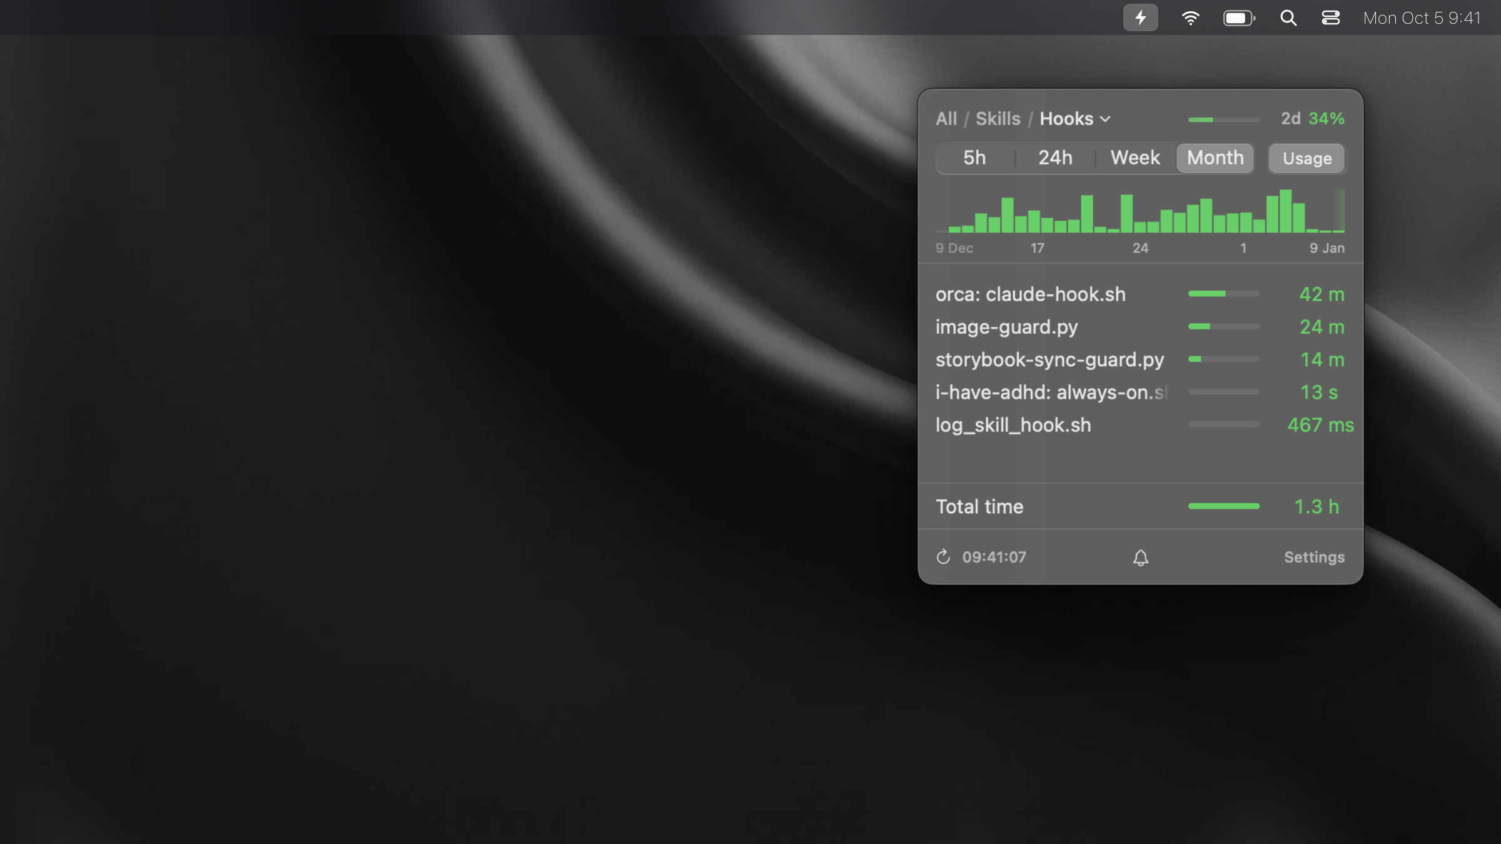Click the refresh icon beside 09:41:07

pyautogui.click(x=943, y=556)
